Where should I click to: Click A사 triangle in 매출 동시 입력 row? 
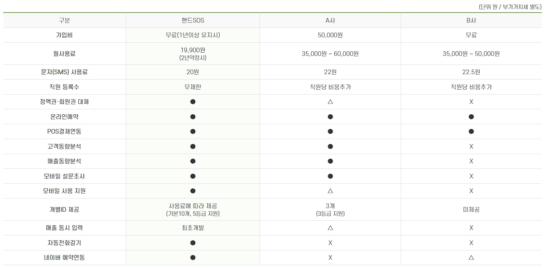[330, 228]
